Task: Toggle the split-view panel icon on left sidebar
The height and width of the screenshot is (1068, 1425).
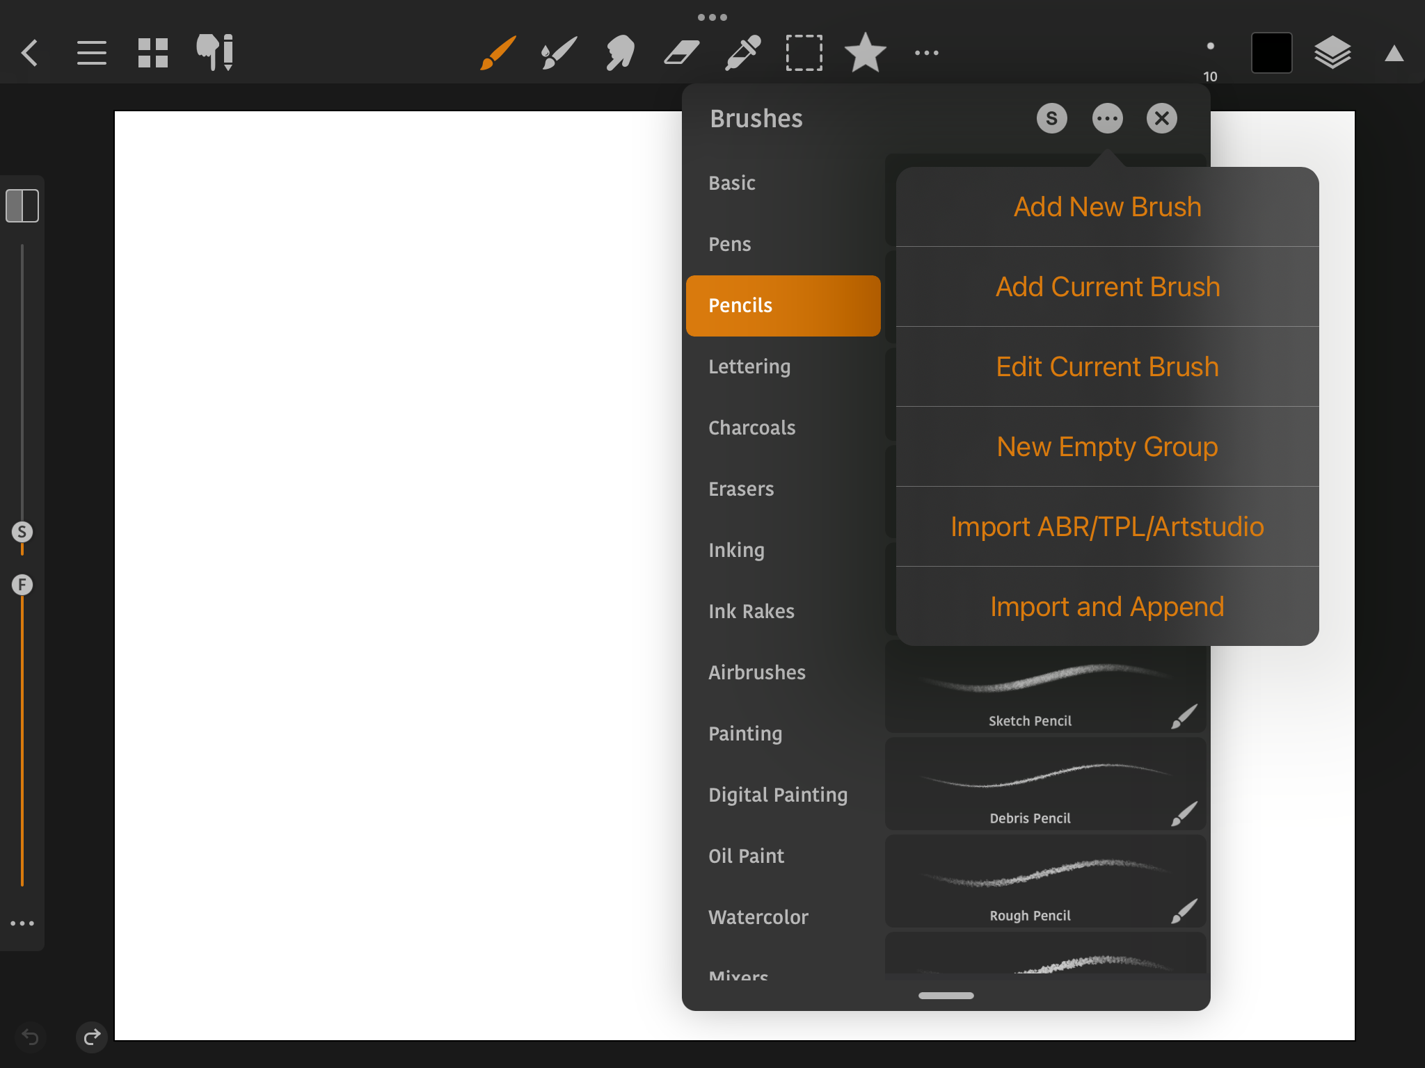Action: (22, 206)
